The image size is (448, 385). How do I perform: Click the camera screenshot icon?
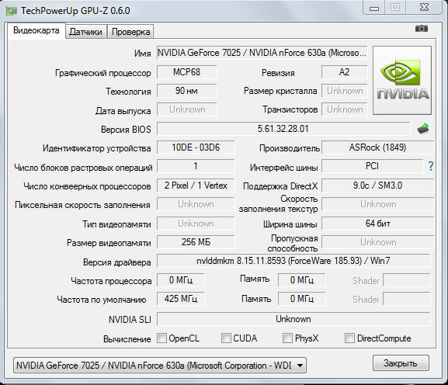[x=422, y=29]
